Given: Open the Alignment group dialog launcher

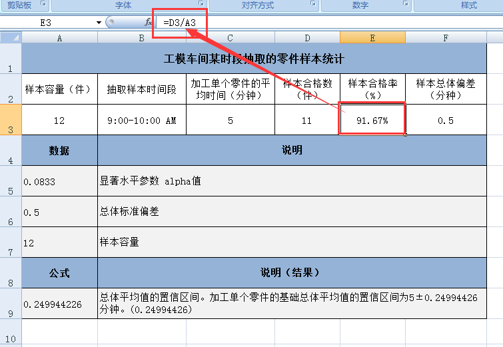Looking at the screenshot, I should (x=312, y=3).
